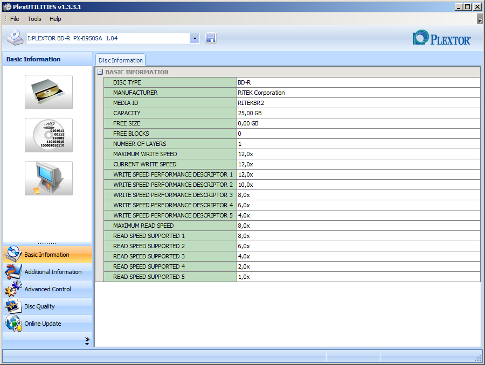Select the CURRENT WRITE SPEED label
This screenshot has width=485, height=365.
(170, 164)
